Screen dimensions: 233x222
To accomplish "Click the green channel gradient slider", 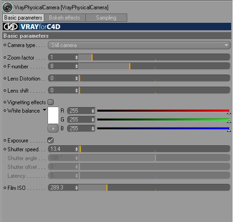I will pos(163,120).
